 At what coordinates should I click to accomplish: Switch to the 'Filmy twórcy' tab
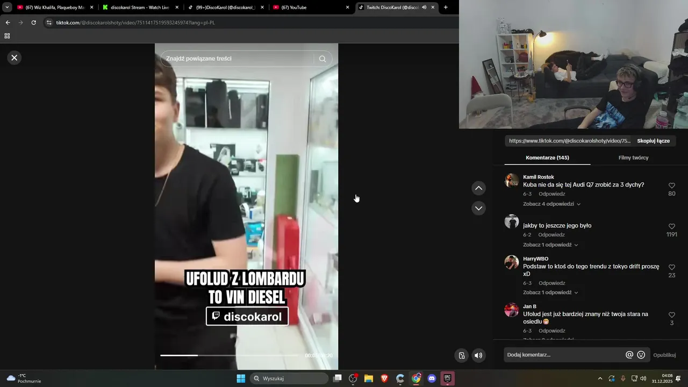633,157
